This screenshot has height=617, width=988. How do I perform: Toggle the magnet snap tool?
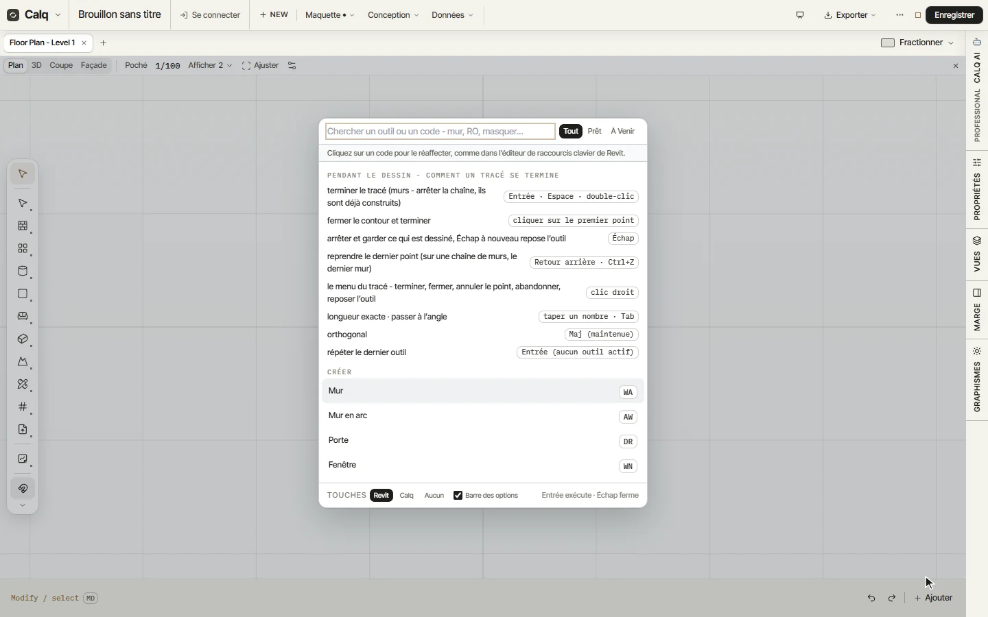[x=23, y=489]
